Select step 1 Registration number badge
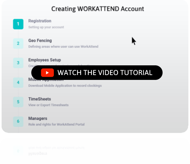The image size is (190, 164). click(x=18, y=24)
